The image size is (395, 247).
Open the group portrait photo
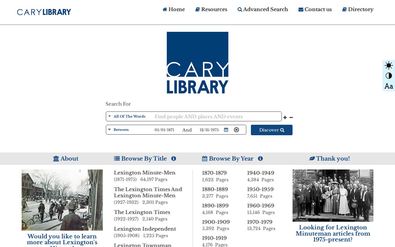coord(333,195)
